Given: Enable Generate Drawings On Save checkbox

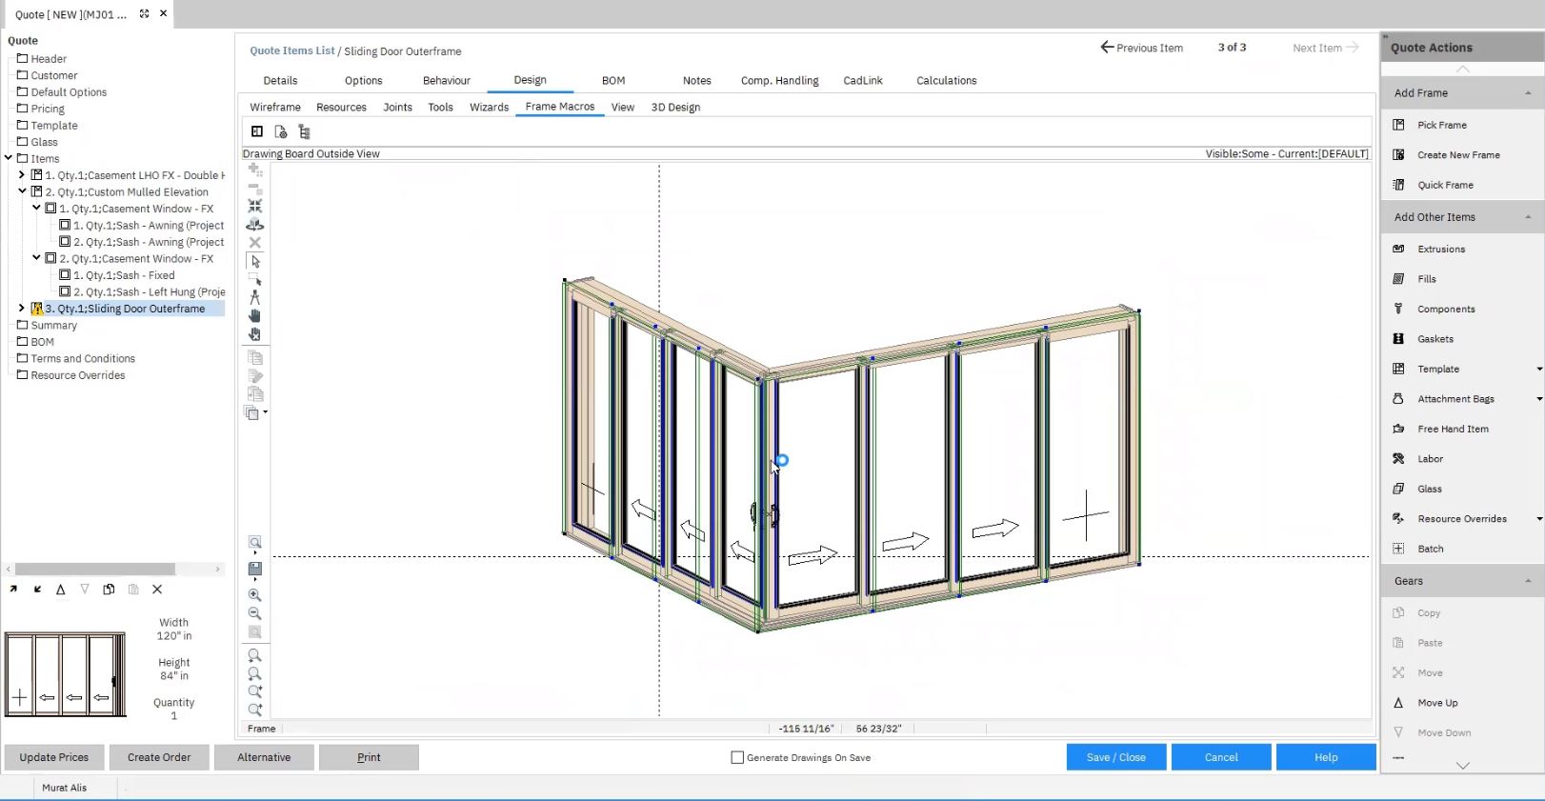Looking at the screenshot, I should pyautogui.click(x=737, y=757).
